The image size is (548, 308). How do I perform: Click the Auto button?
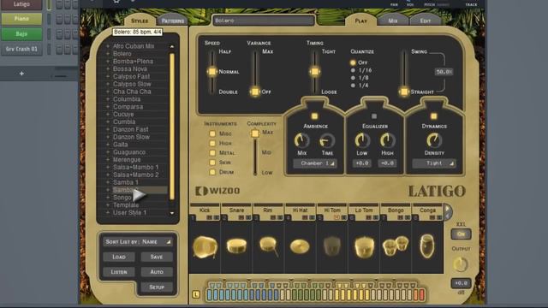pyautogui.click(x=157, y=272)
